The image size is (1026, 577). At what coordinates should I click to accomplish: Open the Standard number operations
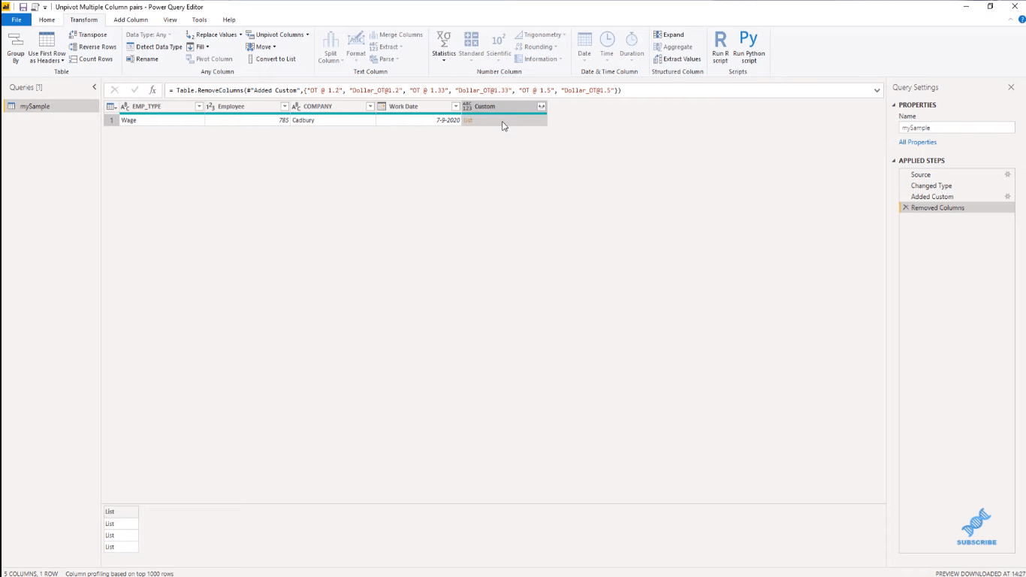coord(471,45)
